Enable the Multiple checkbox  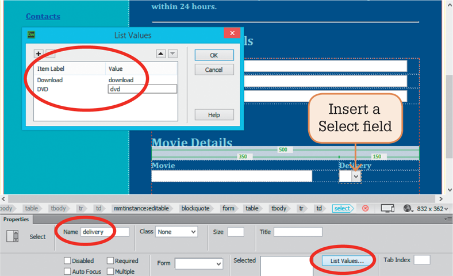point(110,271)
